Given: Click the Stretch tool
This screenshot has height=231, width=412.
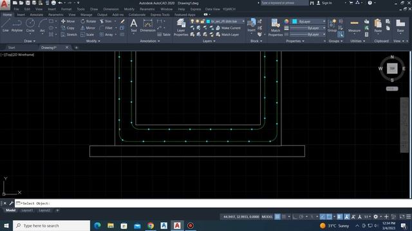Looking at the screenshot, I should tap(69, 34).
